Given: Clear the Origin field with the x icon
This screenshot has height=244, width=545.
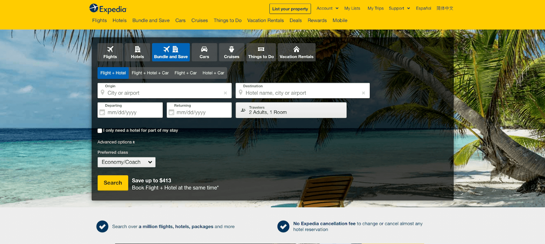Looking at the screenshot, I should coord(225,93).
